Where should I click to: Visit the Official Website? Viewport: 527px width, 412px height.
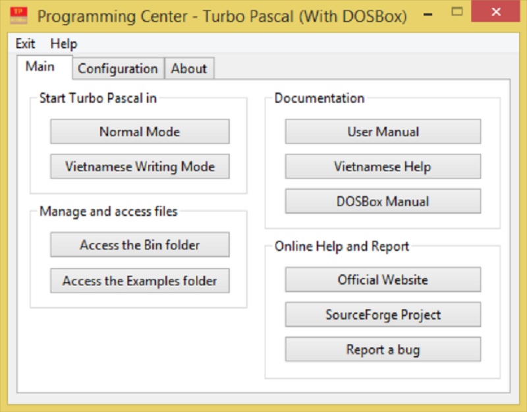(x=383, y=280)
